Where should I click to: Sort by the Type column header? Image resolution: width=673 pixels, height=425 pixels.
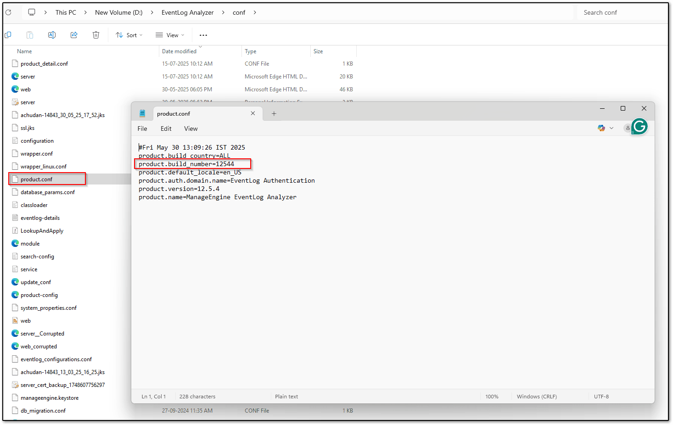[x=250, y=51]
